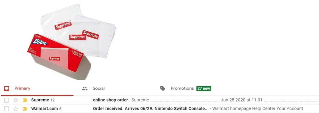The width and height of the screenshot is (319, 113).
Task: Star the Walmart.com email
Action: 16,109
